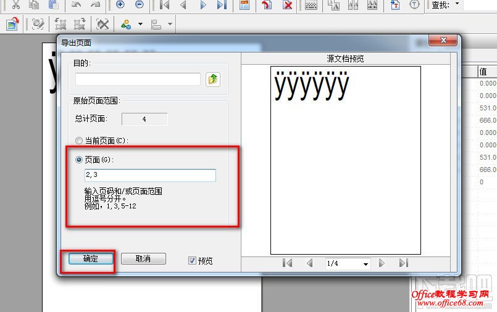Click the Copy documents icon
The image size is (497, 312).
click(34, 5)
